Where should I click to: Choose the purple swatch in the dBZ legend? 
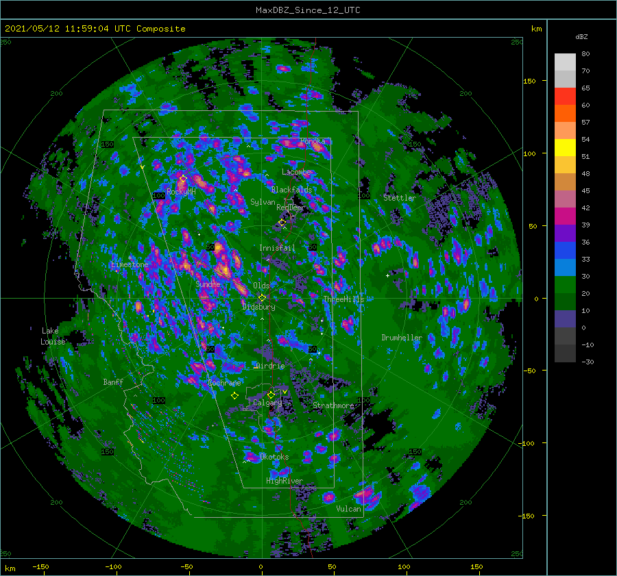click(565, 233)
